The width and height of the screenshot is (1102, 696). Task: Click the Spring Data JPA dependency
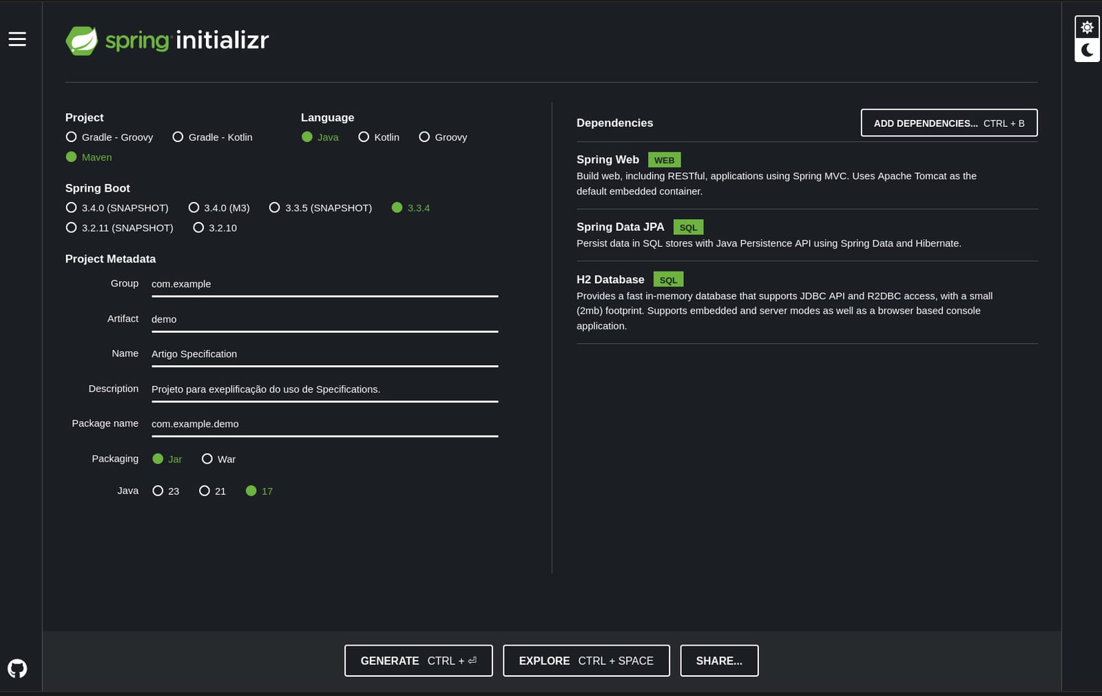(620, 227)
